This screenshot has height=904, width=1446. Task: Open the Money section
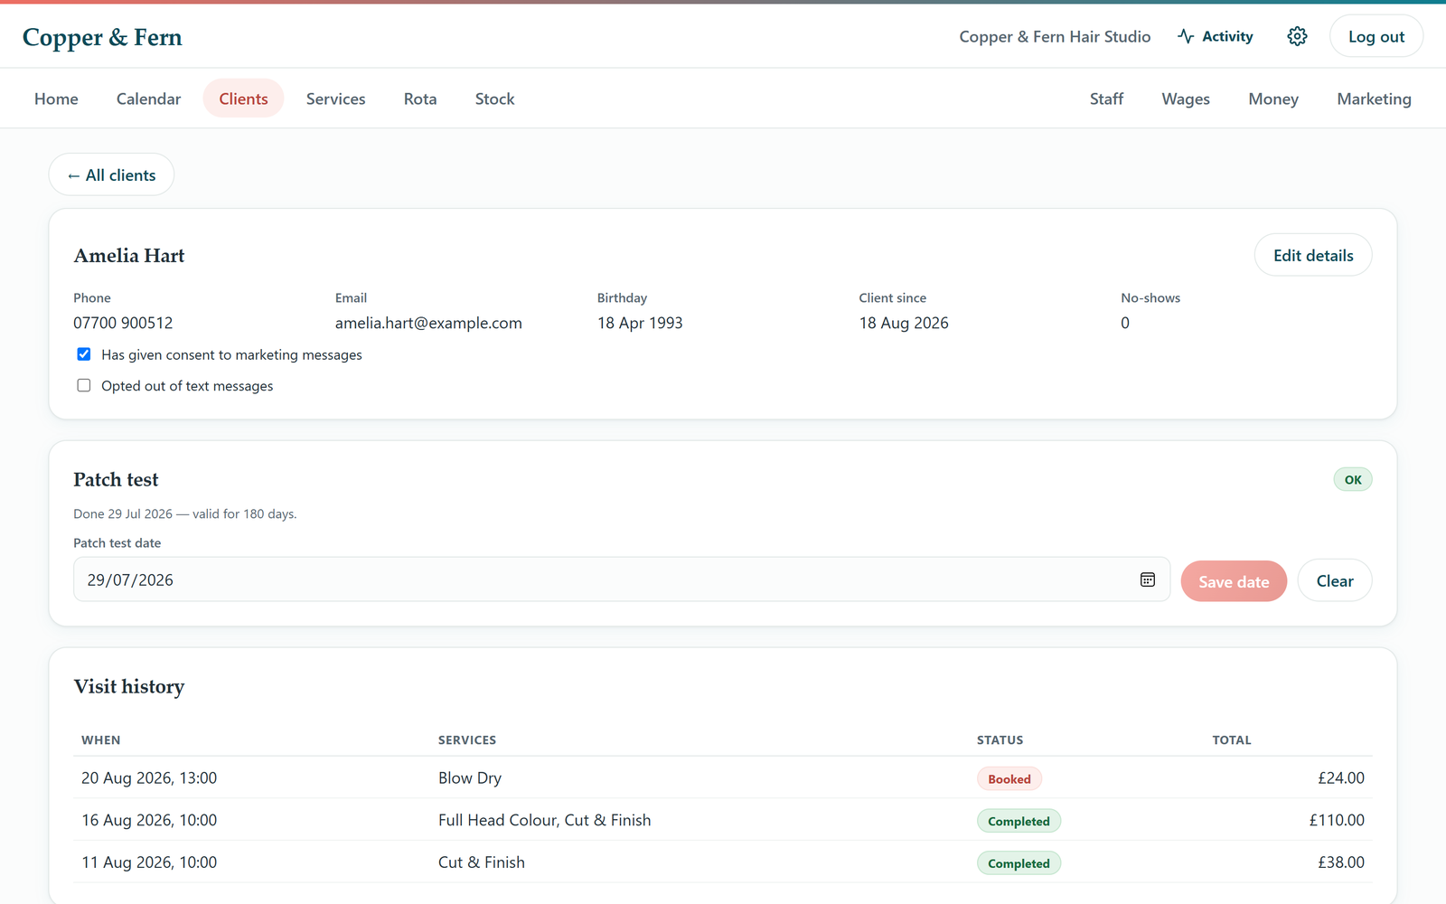point(1273,99)
